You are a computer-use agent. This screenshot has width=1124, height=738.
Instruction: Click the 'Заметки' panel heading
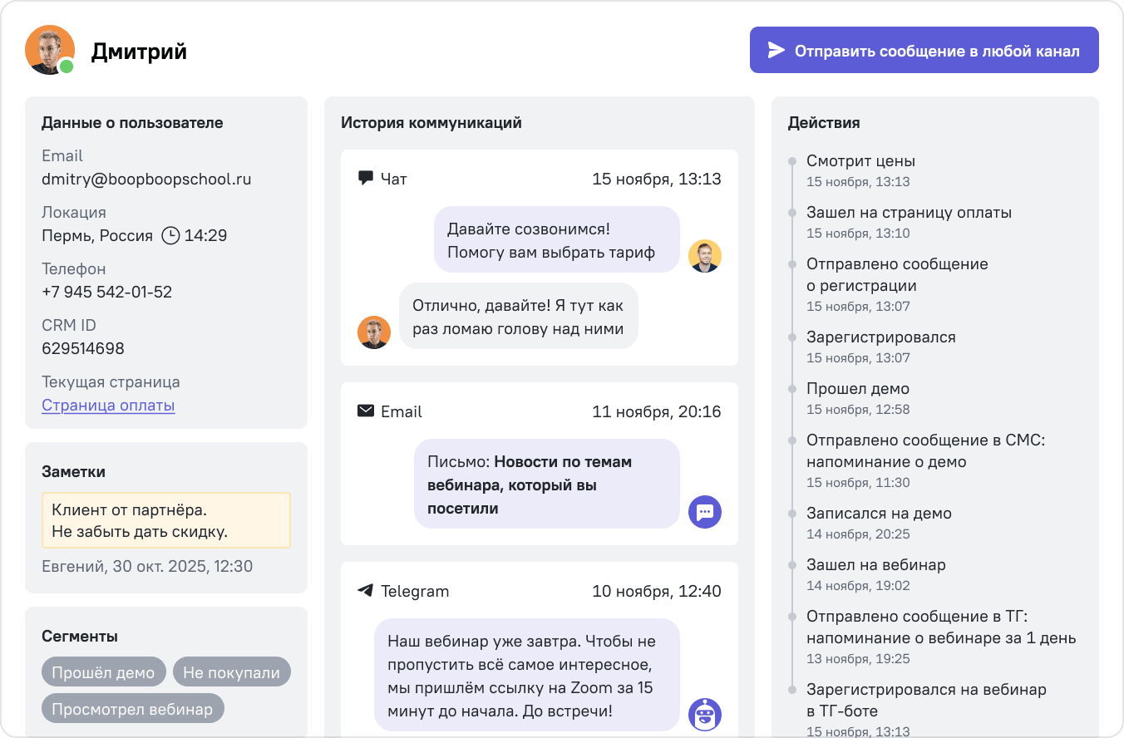[x=73, y=472]
